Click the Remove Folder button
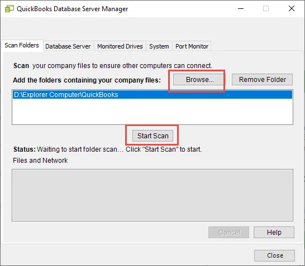 (262, 80)
